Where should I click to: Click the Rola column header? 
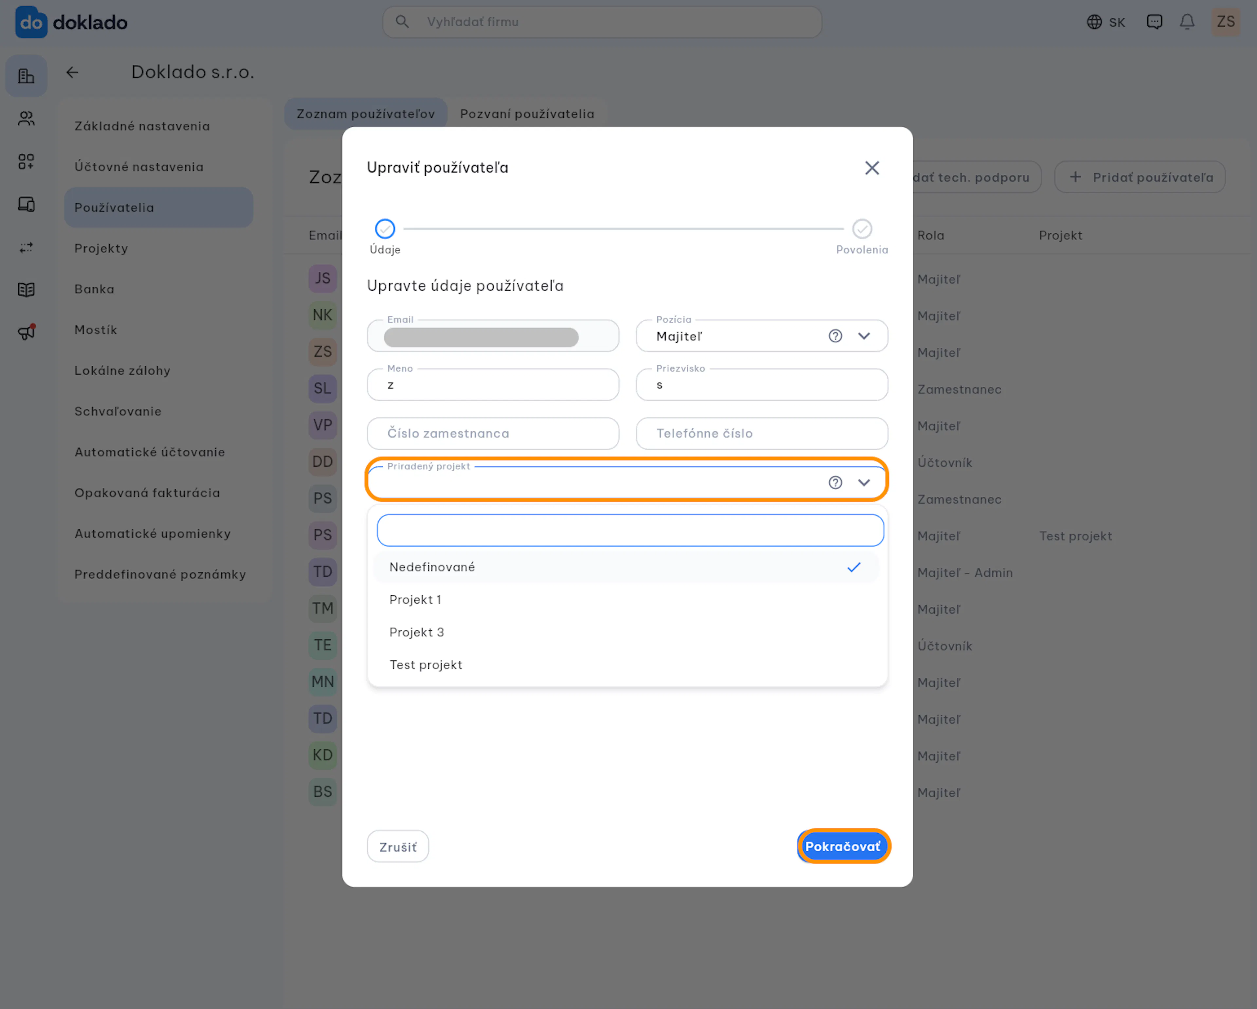point(931,236)
